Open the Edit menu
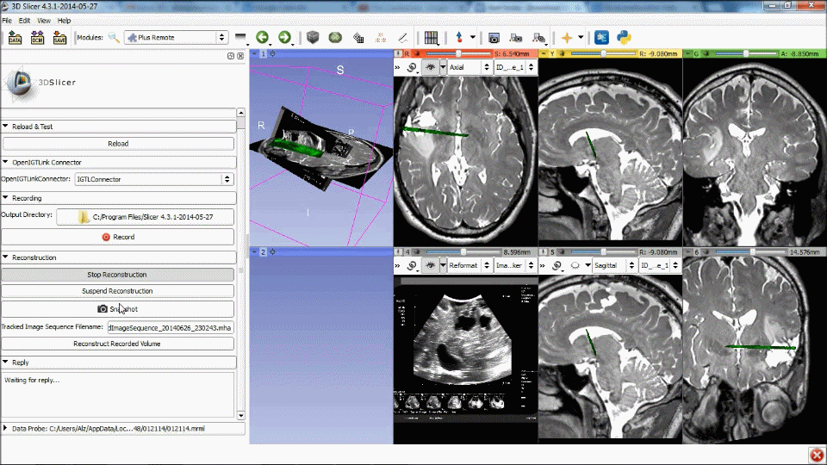The height and width of the screenshot is (465, 827). [24, 20]
